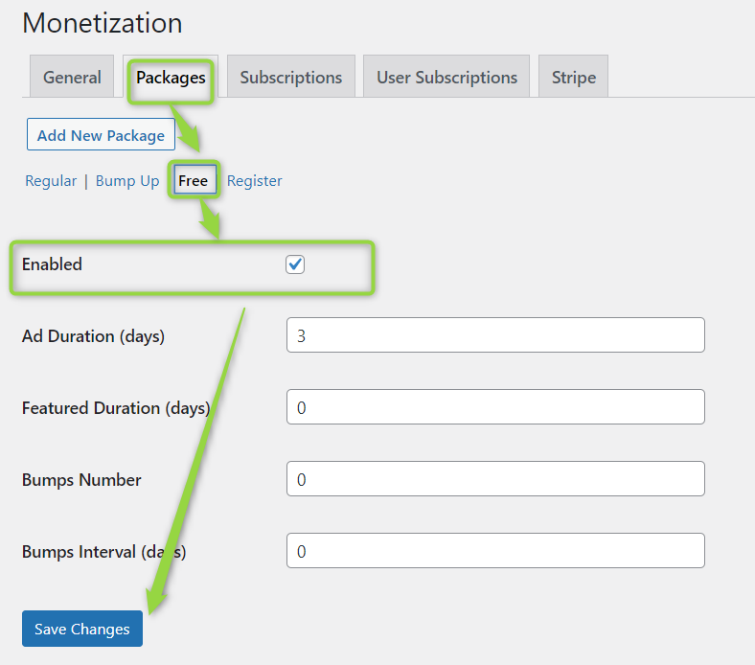Select the Free package link
The width and height of the screenshot is (755, 665).
(193, 180)
